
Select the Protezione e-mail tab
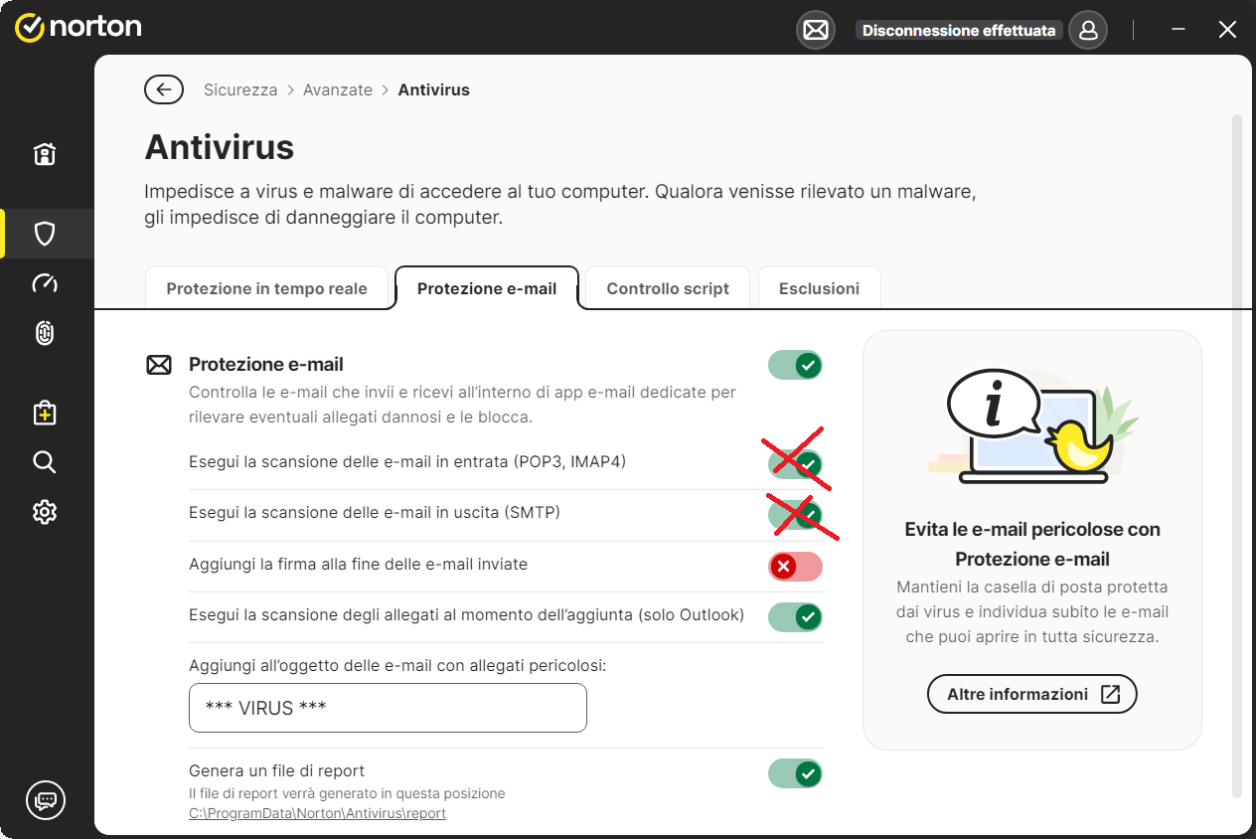tap(487, 288)
